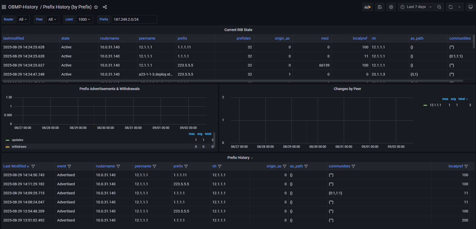Save the dashboard
Screen dimensions: 476x229
380,7
